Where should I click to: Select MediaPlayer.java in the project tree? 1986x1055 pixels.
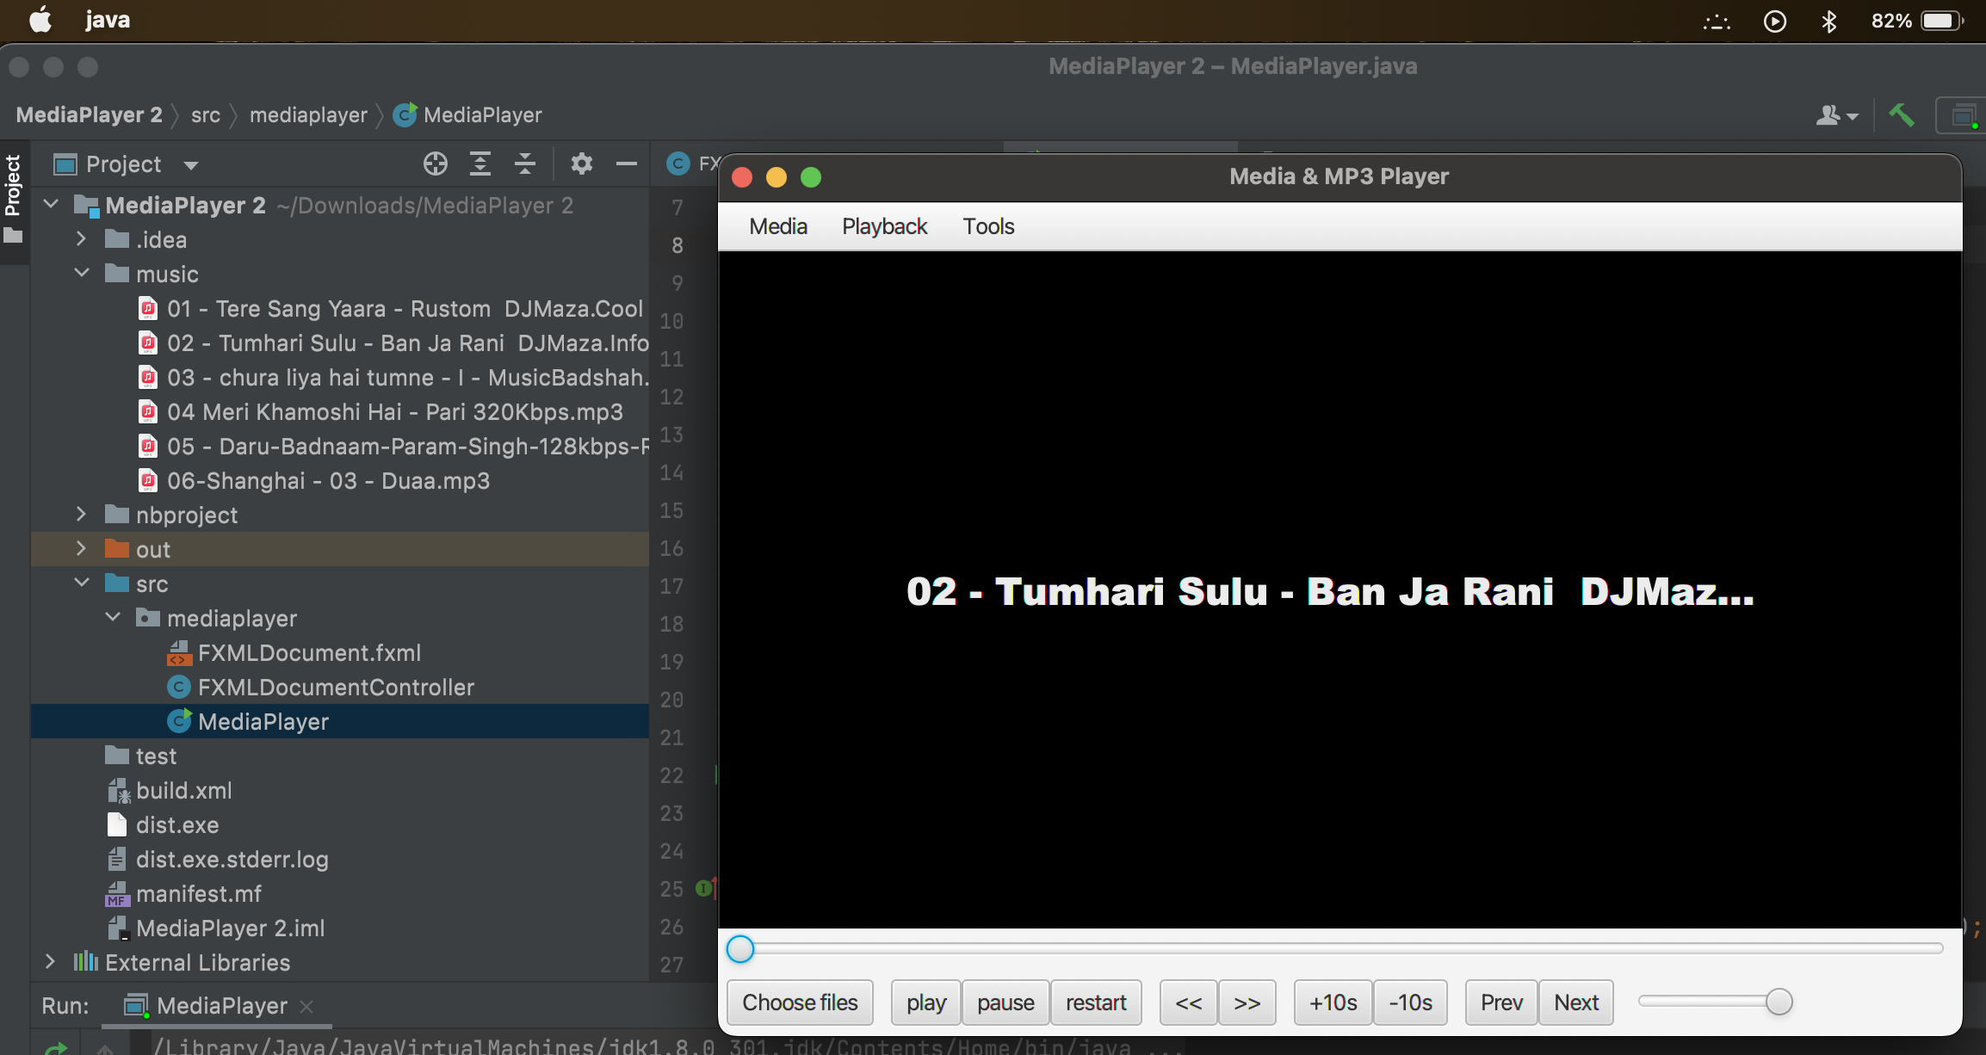263,721
